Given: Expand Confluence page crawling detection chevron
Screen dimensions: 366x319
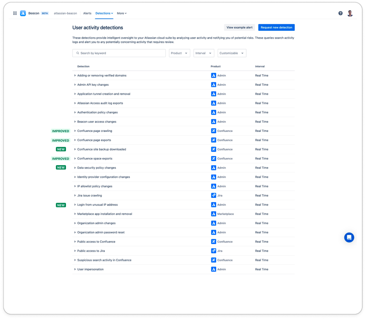Looking at the screenshot, I should click(75, 131).
